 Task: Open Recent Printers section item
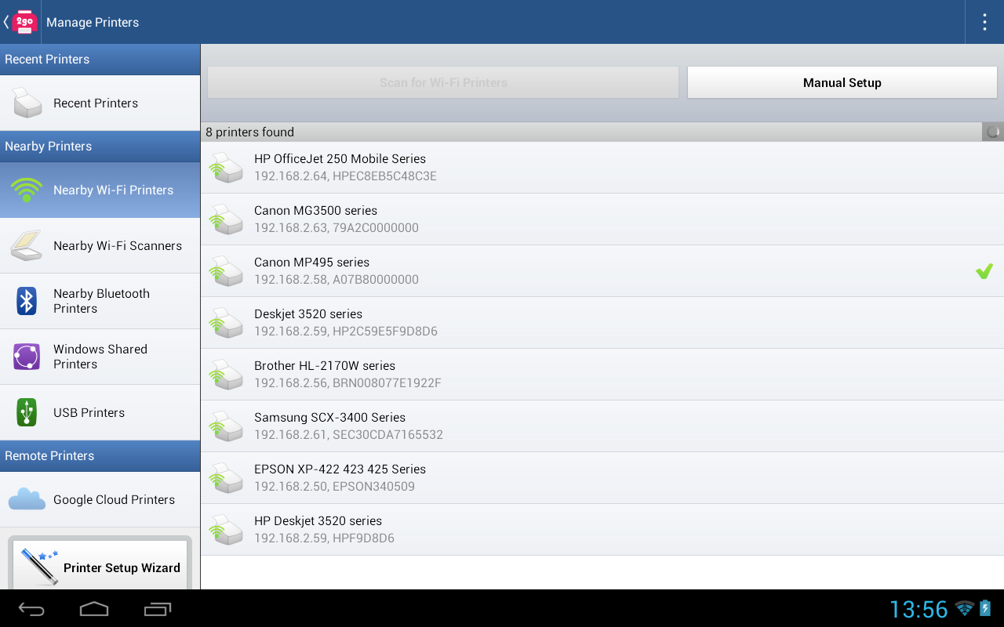click(100, 103)
